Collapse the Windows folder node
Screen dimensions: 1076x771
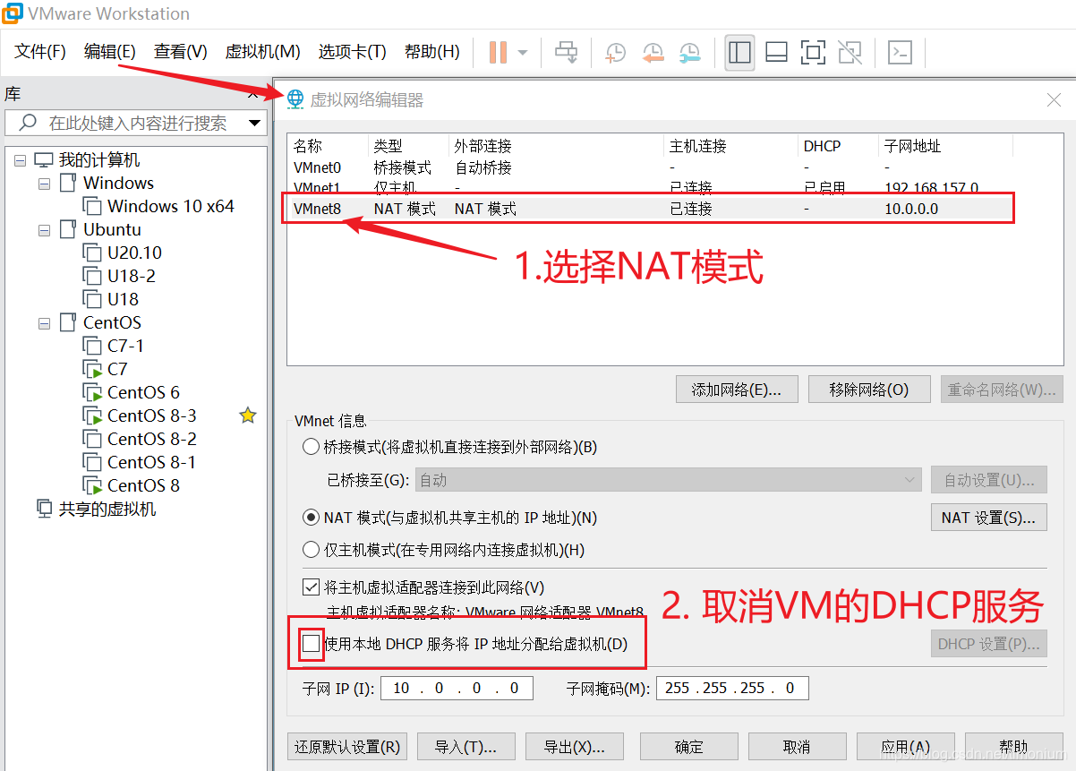(x=45, y=184)
